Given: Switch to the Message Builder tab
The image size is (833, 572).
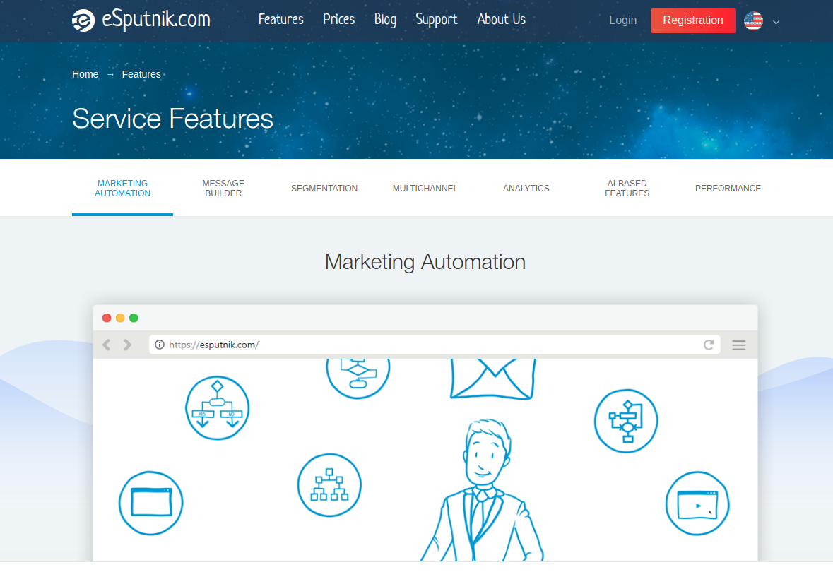Looking at the screenshot, I should (x=223, y=189).
